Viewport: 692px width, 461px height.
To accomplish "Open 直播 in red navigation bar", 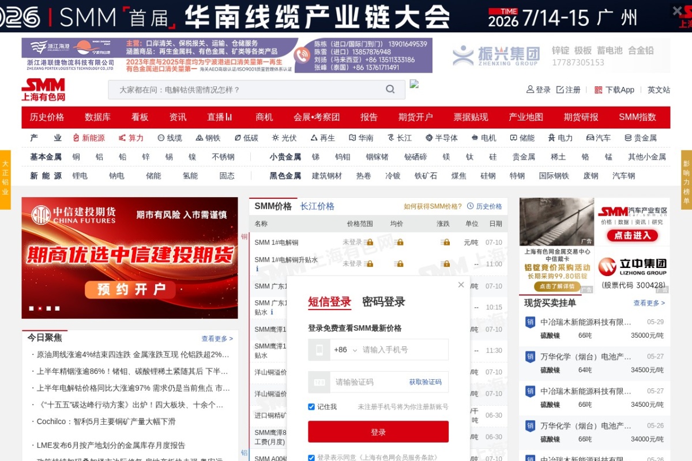I will (x=219, y=117).
